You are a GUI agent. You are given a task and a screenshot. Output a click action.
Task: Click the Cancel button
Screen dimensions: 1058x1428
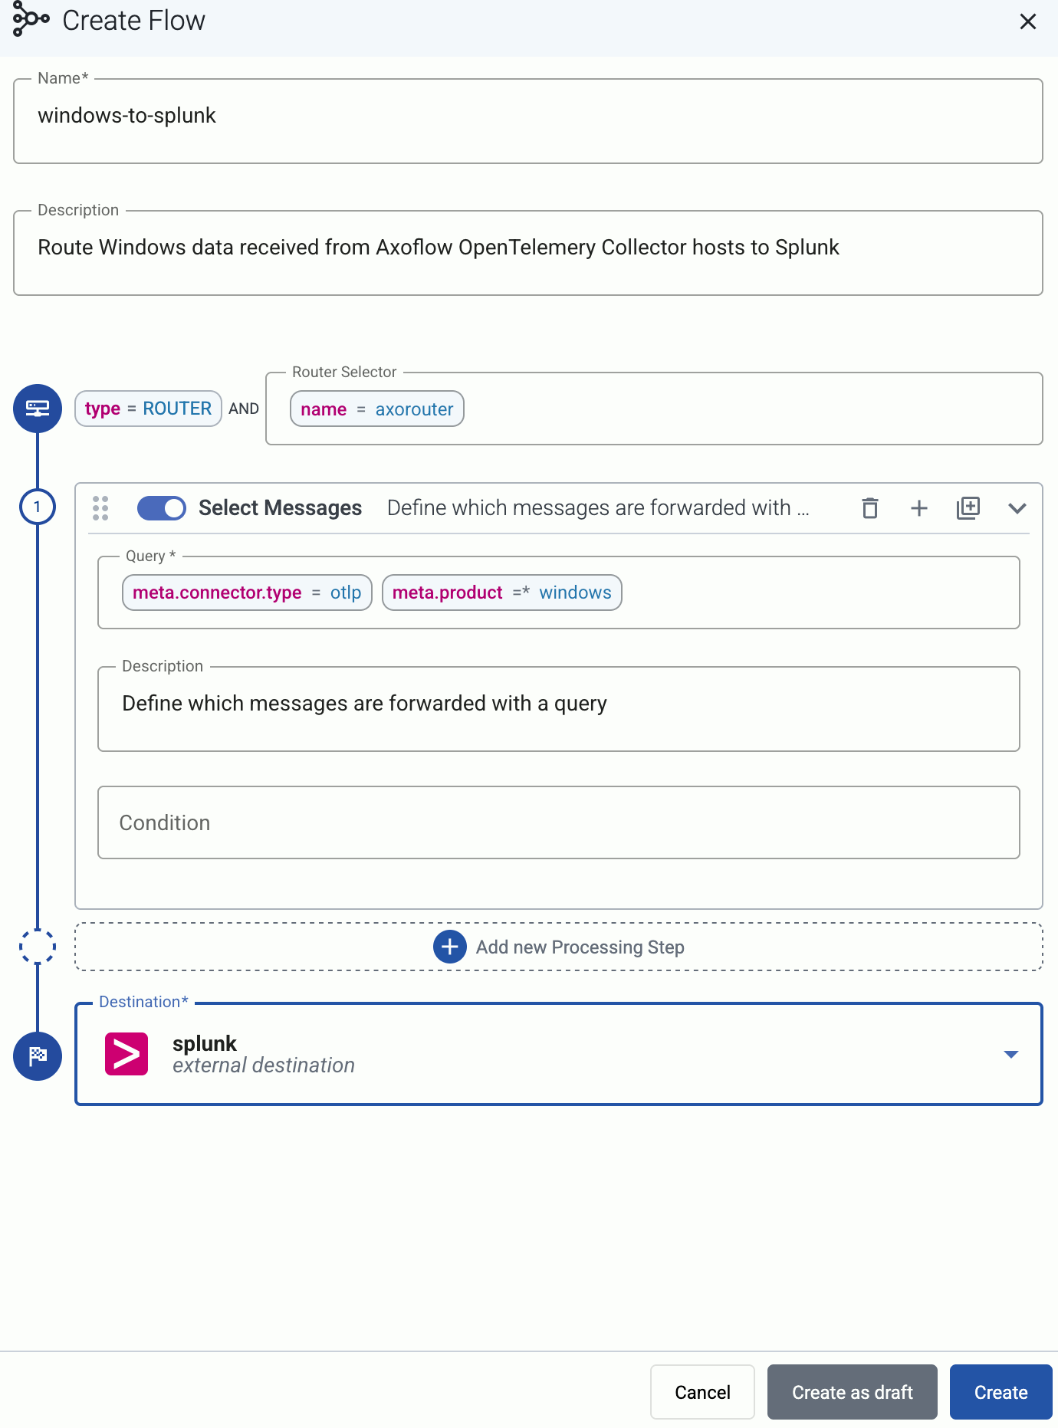pyautogui.click(x=703, y=1392)
